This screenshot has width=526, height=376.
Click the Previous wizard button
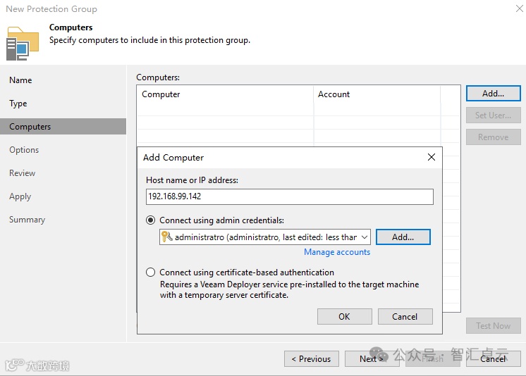coord(311,359)
